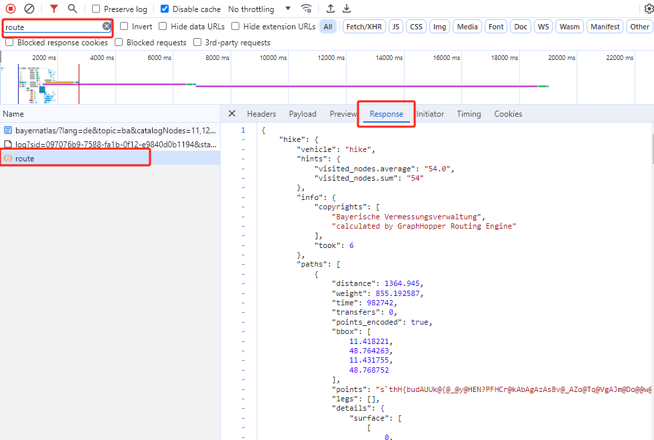The height and width of the screenshot is (440, 654).
Task: Export HAR file with download arrow
Action: click(x=347, y=9)
